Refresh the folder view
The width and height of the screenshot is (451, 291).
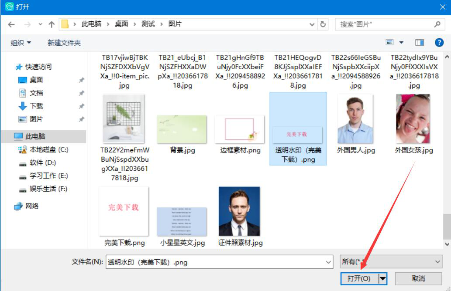click(x=323, y=24)
